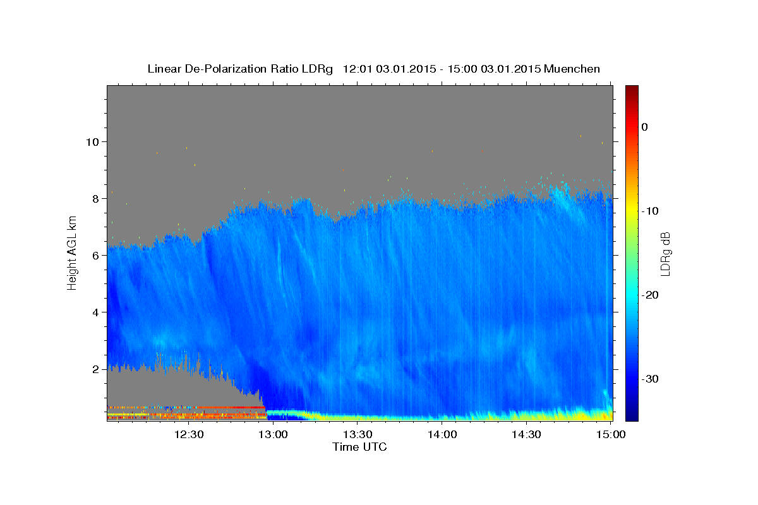Click the '14:00' time axis label

tap(442, 435)
